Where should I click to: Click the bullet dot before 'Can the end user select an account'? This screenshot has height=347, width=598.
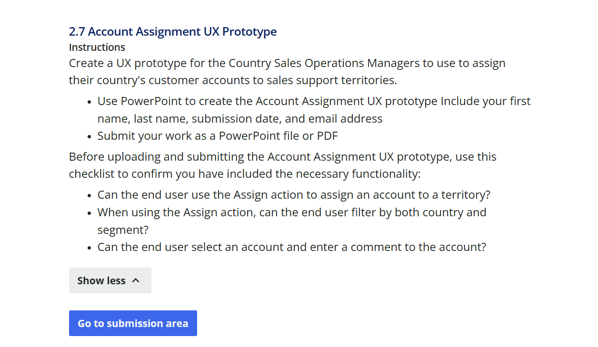point(90,248)
